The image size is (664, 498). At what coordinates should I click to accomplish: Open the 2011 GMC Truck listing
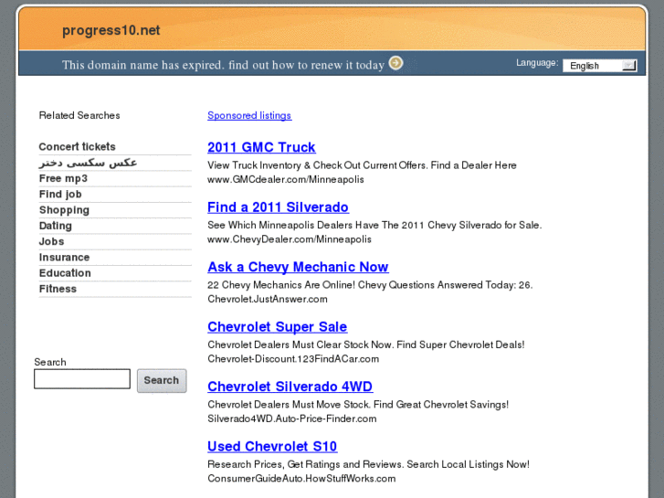tap(261, 147)
